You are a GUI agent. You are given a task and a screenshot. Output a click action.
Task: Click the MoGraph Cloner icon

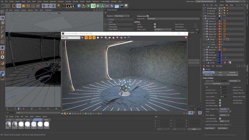(x=103, y=6)
